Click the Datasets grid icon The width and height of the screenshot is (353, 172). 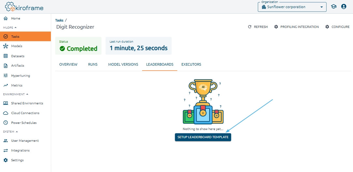tap(6, 56)
